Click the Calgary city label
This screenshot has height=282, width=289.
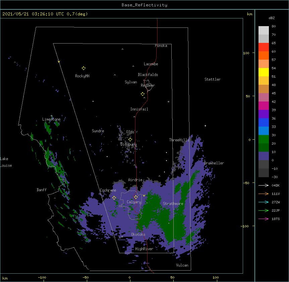tap(134, 202)
